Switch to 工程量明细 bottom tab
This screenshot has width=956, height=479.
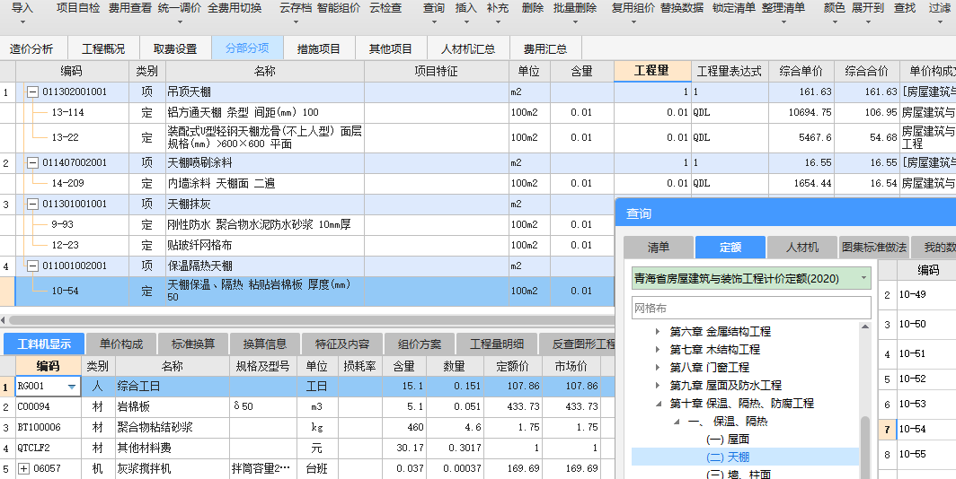pyautogui.click(x=497, y=344)
